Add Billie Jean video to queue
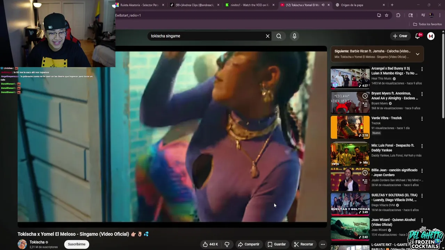445x250 pixels. pos(365,181)
